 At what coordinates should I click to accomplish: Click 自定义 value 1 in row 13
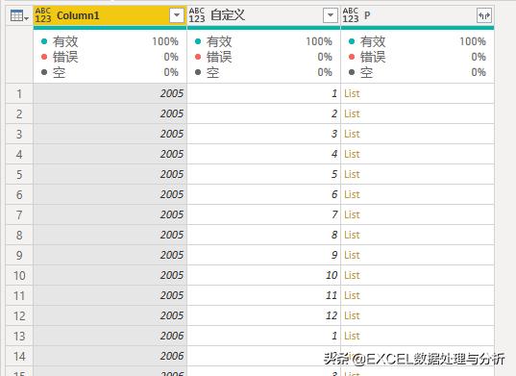tap(263, 336)
